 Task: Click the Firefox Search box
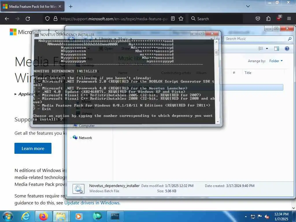216,19
